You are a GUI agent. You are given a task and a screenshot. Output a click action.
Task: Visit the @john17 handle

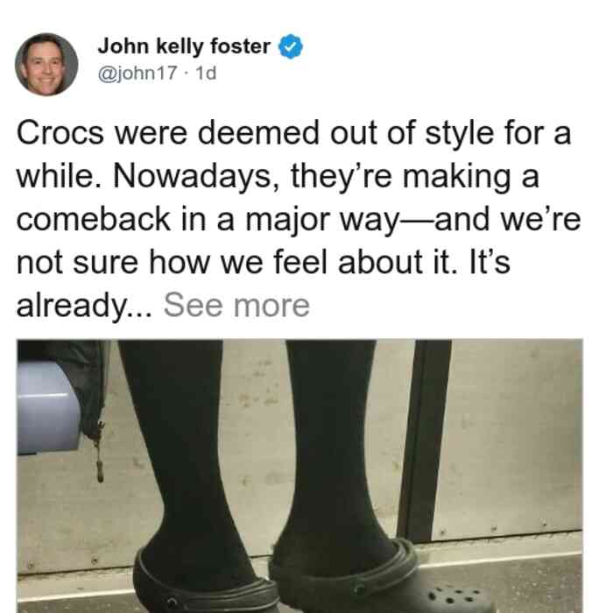click(137, 73)
